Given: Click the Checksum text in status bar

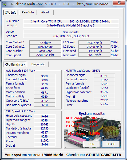Looking at the screenshot, I should click(94, 155).
